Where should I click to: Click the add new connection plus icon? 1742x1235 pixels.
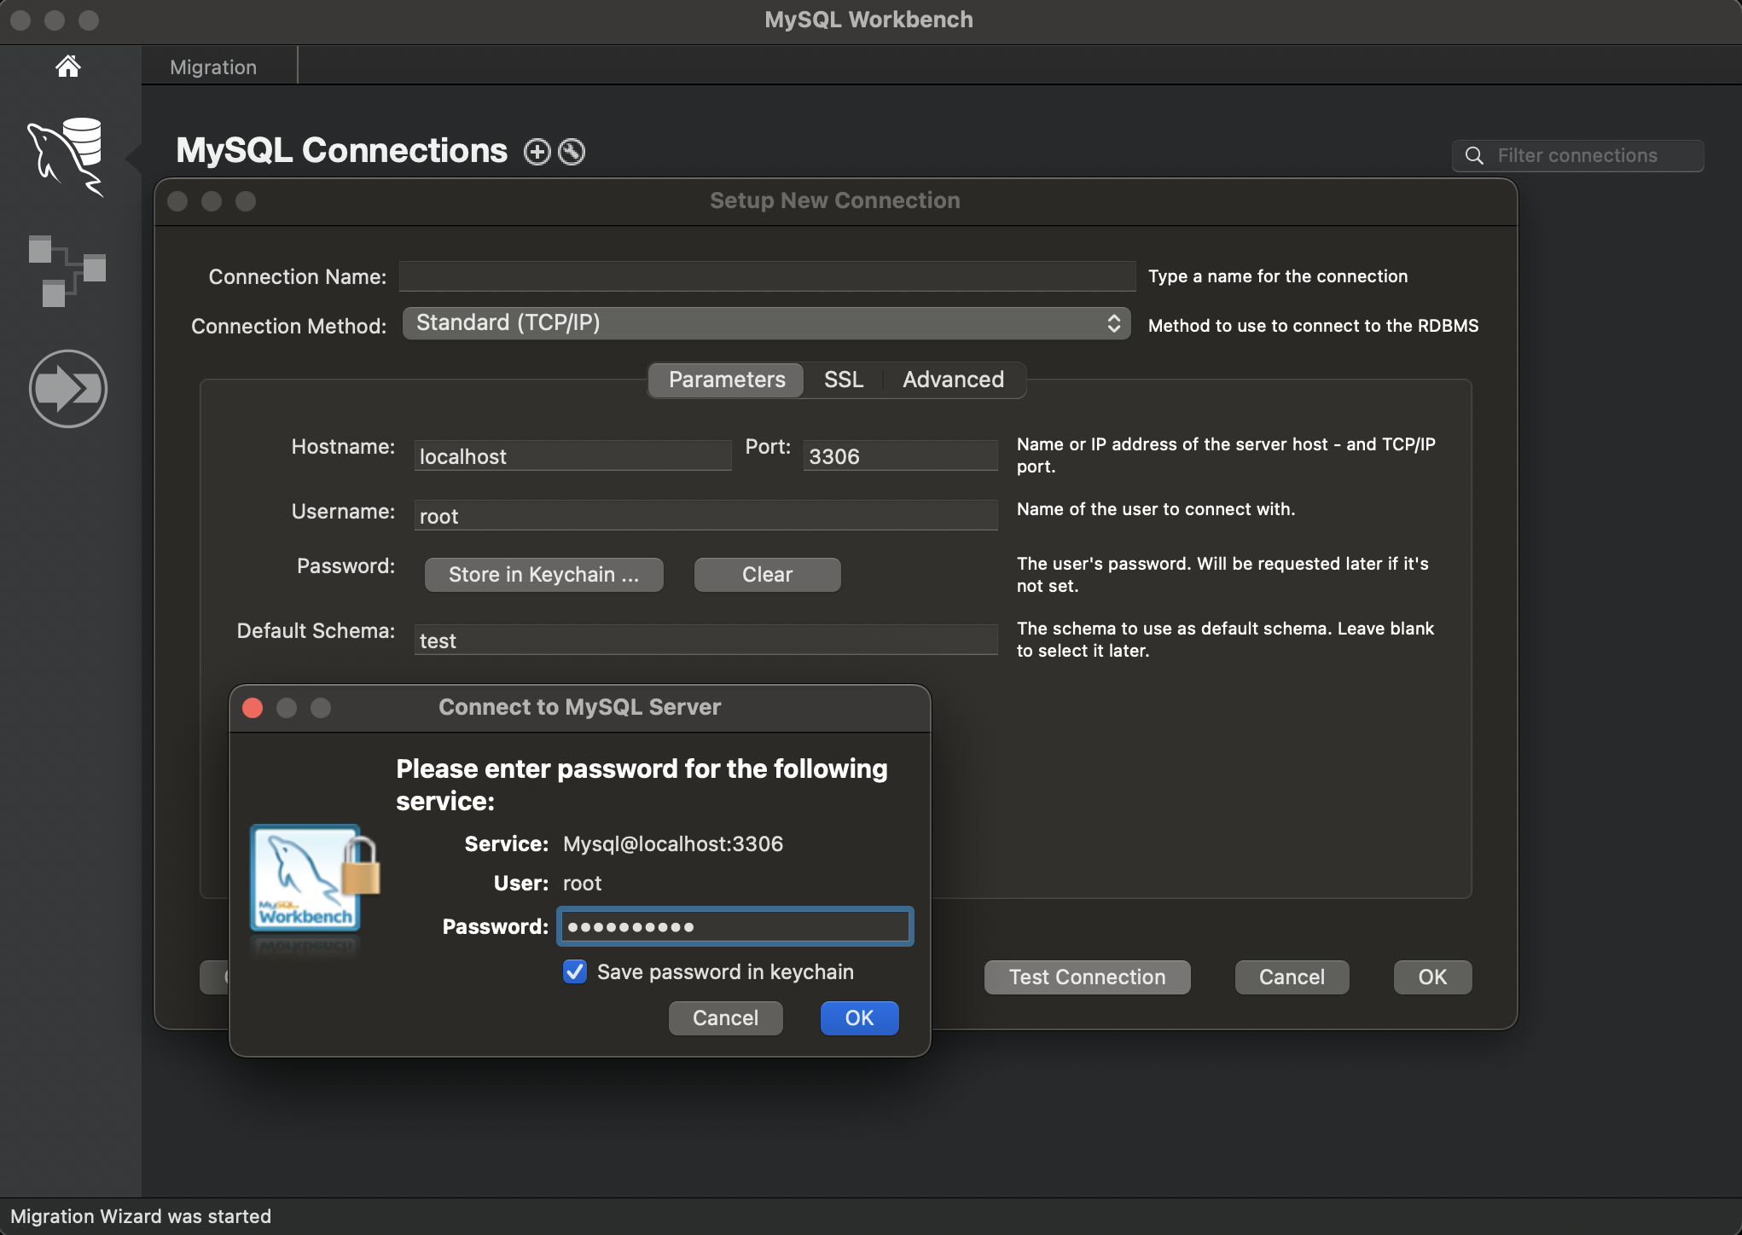(x=536, y=151)
